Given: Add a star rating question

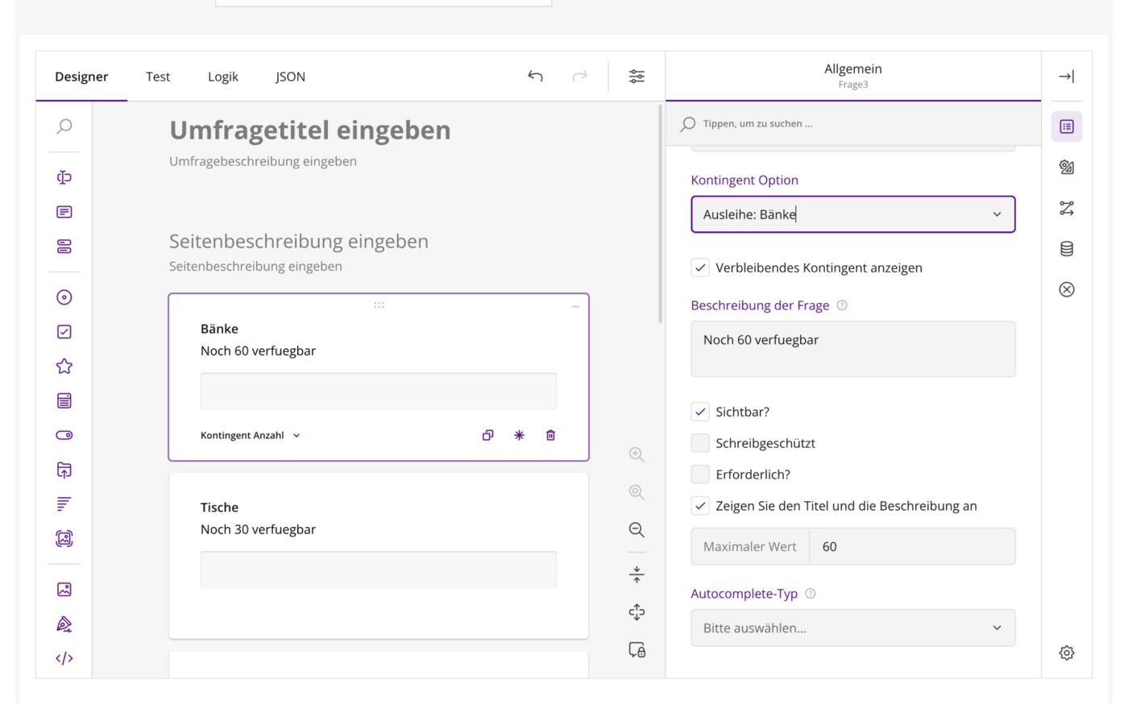Looking at the screenshot, I should tap(64, 367).
